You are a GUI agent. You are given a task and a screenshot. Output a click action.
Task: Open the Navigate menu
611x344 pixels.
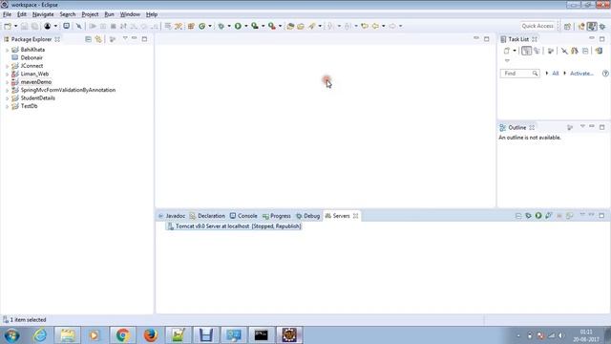pos(43,14)
